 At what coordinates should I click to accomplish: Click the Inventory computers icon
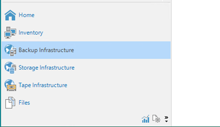(x=10, y=32)
